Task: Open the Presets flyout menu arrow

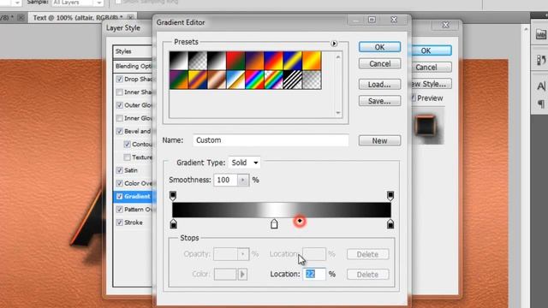Action: 334,44
